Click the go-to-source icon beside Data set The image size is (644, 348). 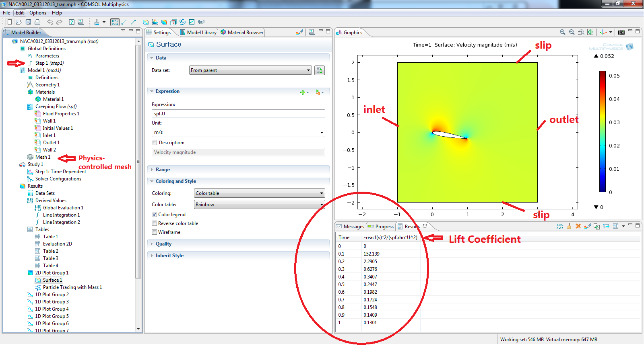pyautogui.click(x=319, y=70)
